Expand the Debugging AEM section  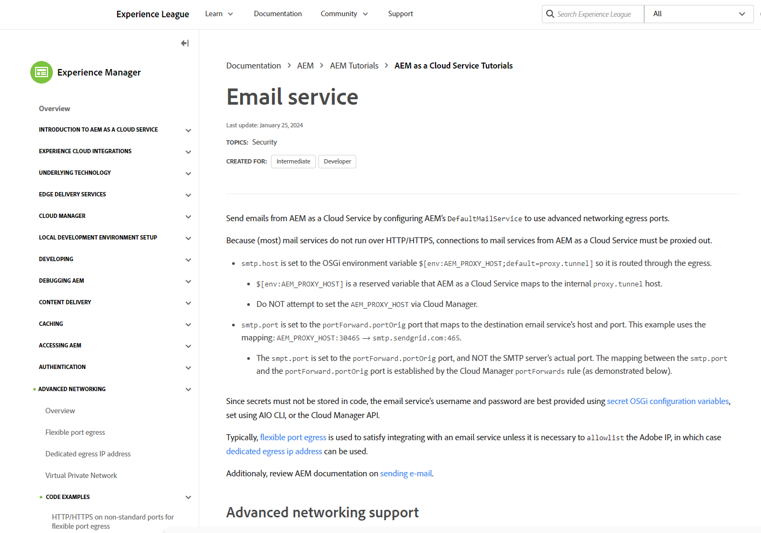(188, 282)
